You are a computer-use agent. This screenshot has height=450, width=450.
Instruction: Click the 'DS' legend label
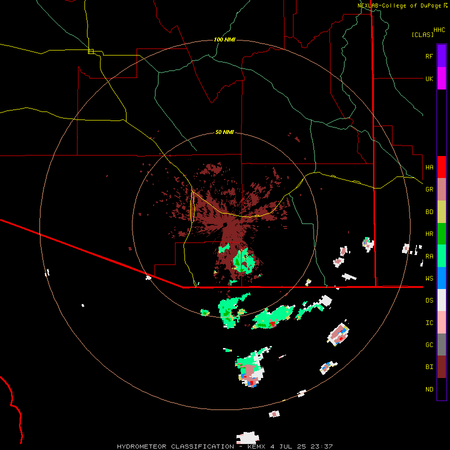[x=429, y=300]
